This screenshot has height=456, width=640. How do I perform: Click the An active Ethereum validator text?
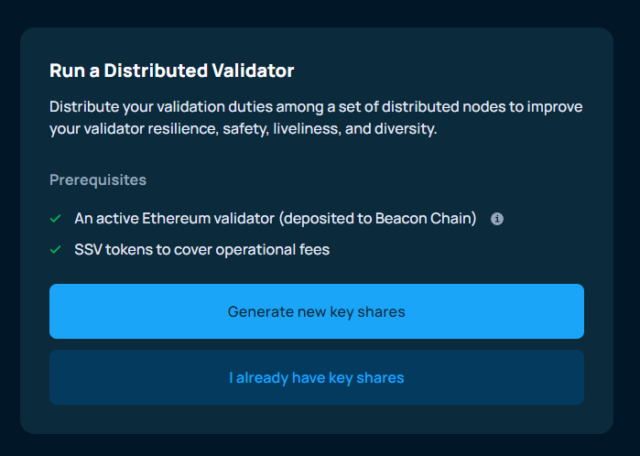tap(174, 219)
